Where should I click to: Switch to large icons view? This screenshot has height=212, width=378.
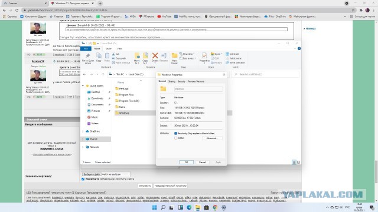tap(298, 163)
